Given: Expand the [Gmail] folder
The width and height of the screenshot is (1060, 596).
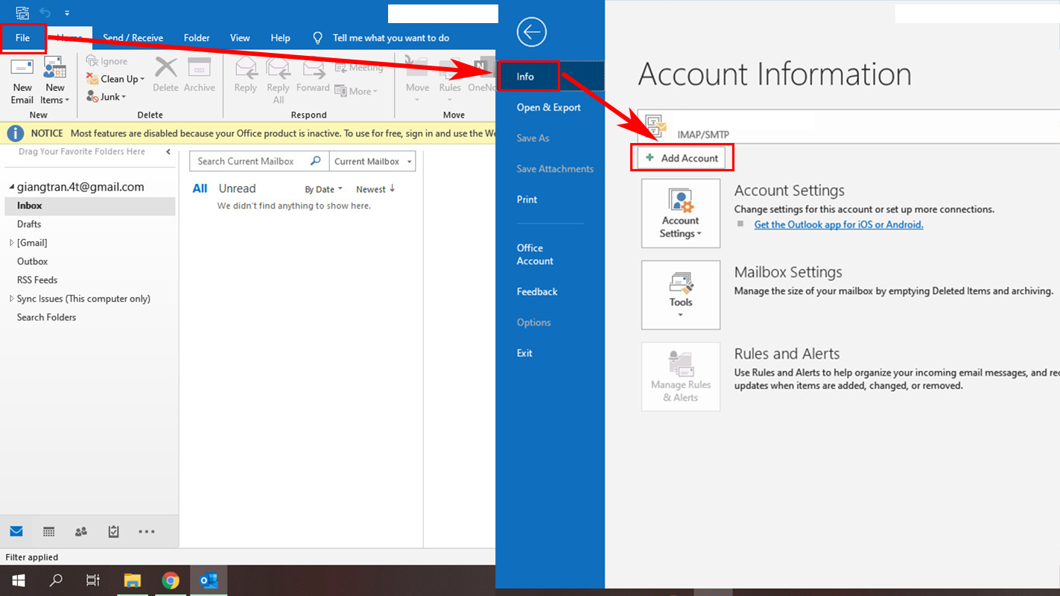Looking at the screenshot, I should point(11,243).
